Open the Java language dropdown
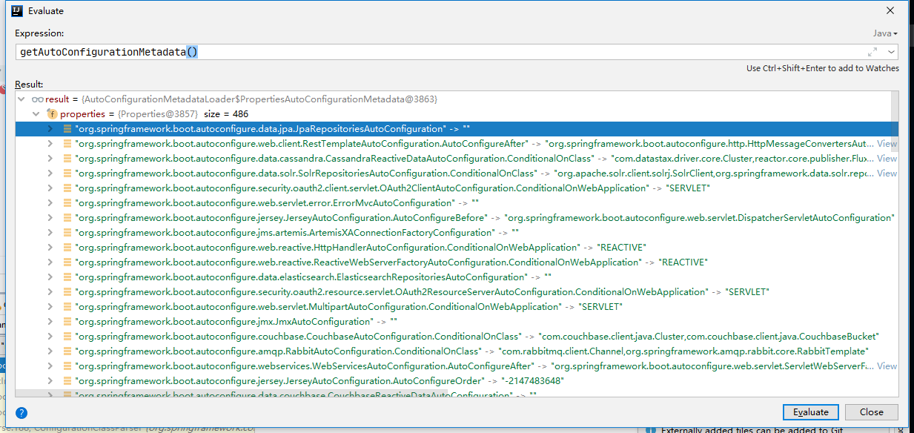The image size is (914, 433). [884, 33]
